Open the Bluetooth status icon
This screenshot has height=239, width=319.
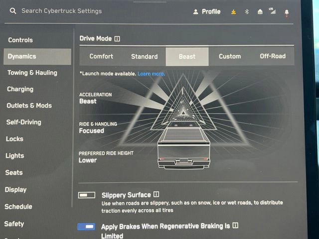tap(247, 12)
